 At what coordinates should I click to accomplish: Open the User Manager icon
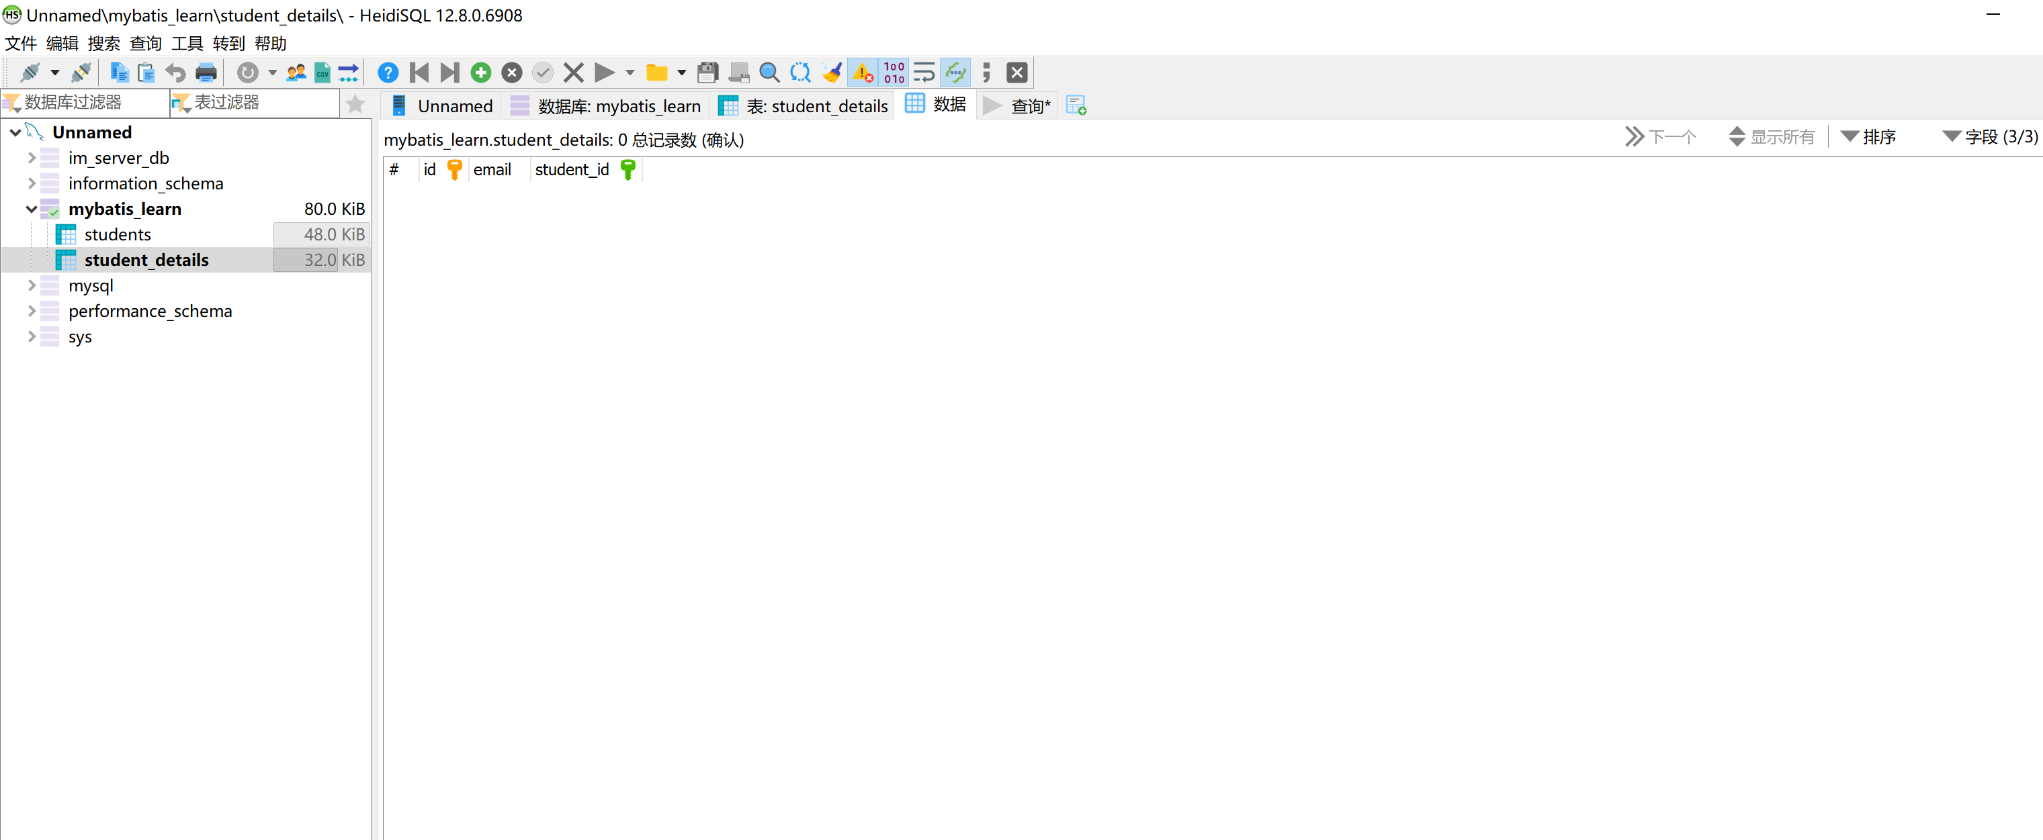[296, 73]
